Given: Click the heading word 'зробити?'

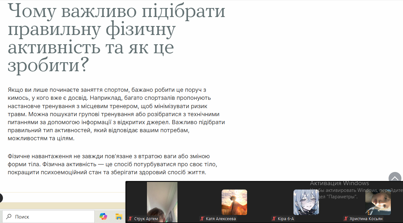Looking at the screenshot, I should (x=48, y=65).
